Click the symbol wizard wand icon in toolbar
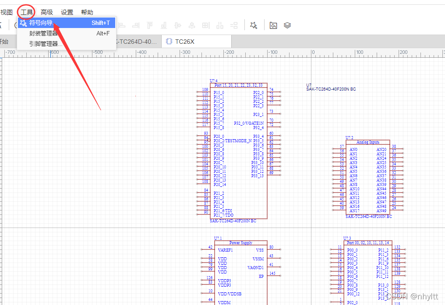 coord(254,25)
